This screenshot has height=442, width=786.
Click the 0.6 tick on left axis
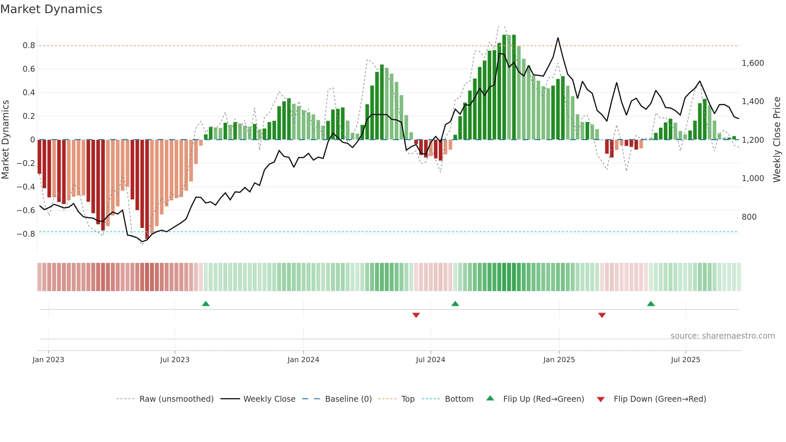29,69
